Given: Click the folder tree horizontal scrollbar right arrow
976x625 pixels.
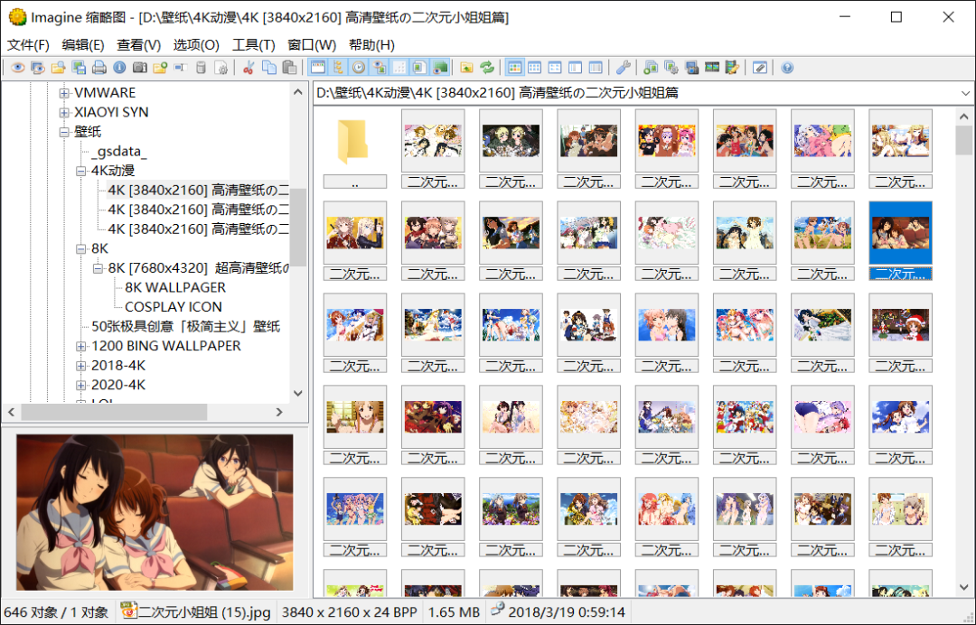Looking at the screenshot, I should tap(279, 412).
